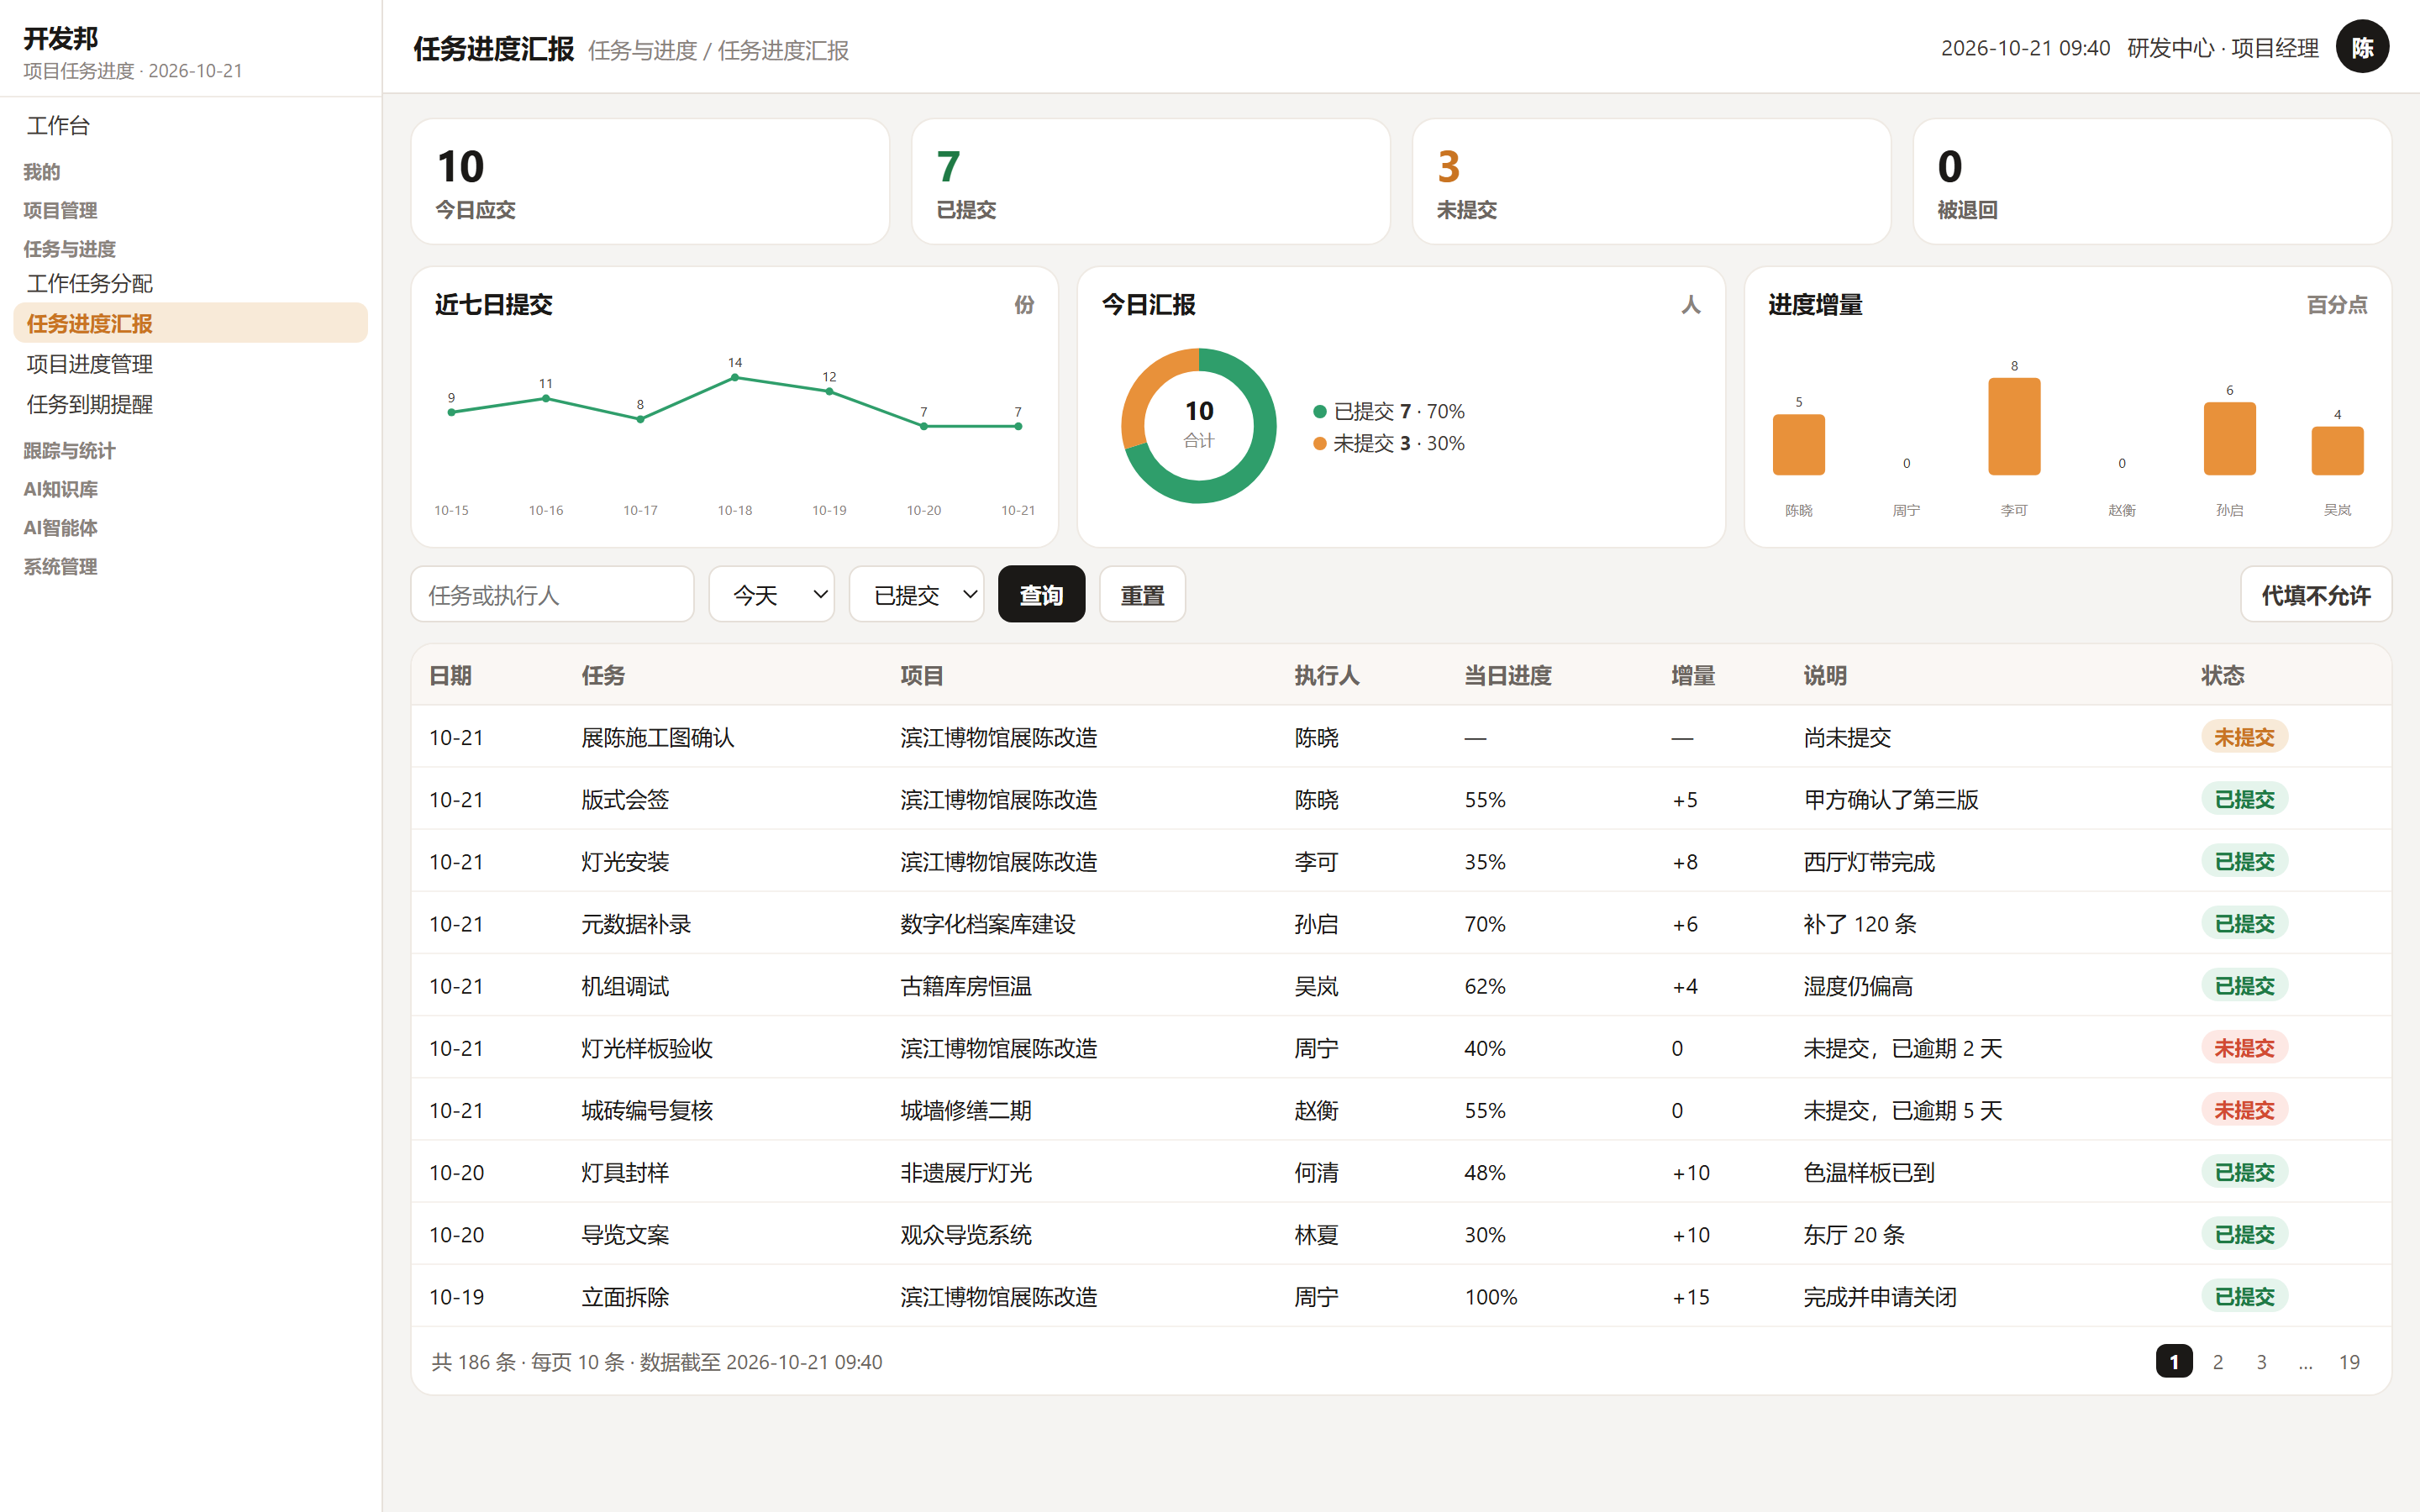Toggle the 代填不允许 button

point(2315,595)
